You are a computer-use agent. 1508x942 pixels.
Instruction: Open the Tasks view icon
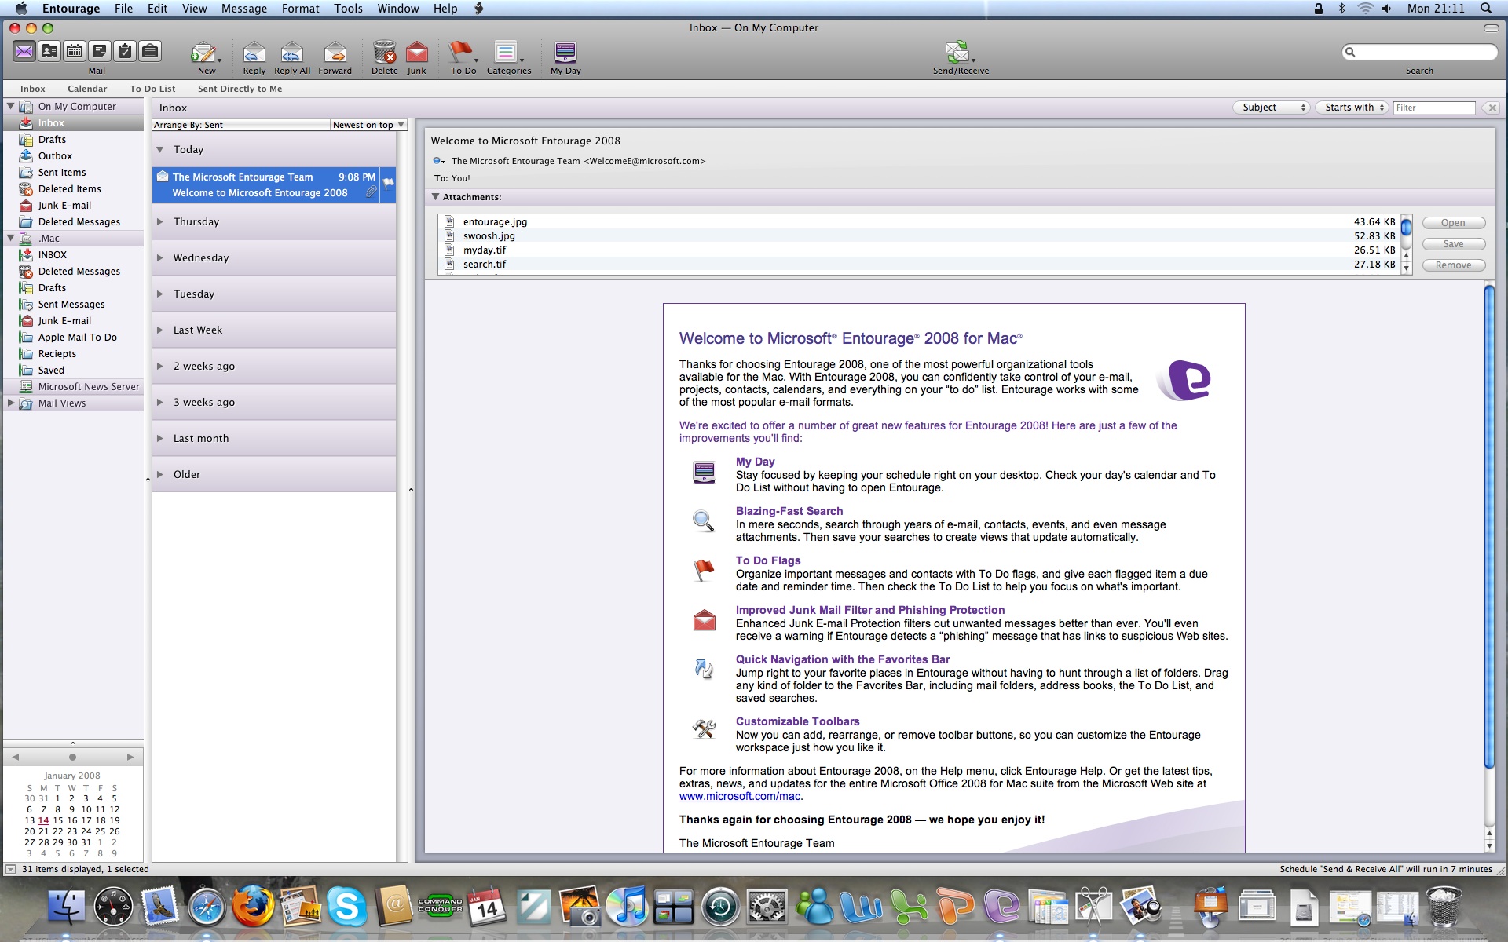[x=125, y=52]
